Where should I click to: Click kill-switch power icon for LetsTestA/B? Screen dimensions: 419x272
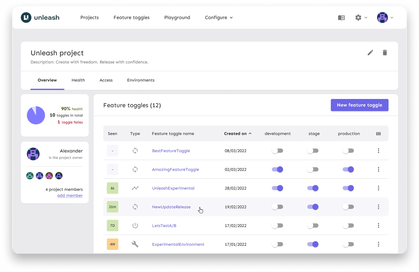point(135,226)
